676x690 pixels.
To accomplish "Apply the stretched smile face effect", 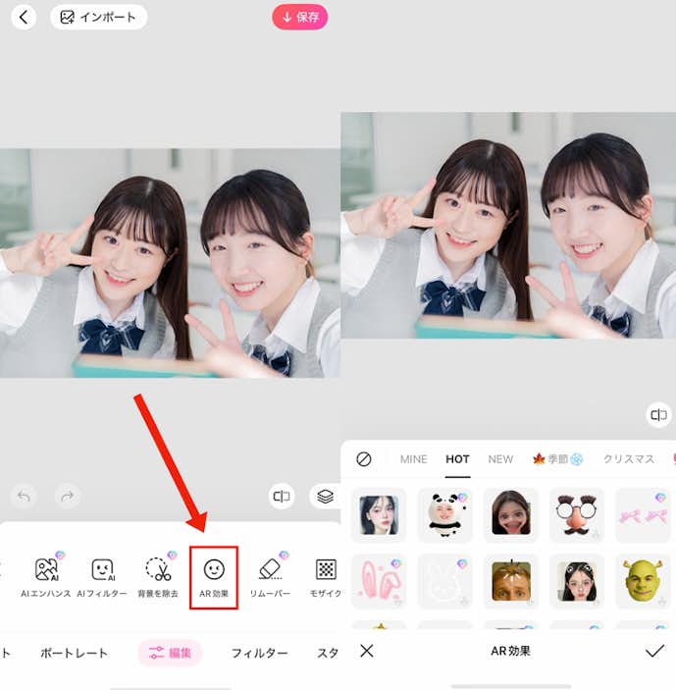I will pos(510,515).
